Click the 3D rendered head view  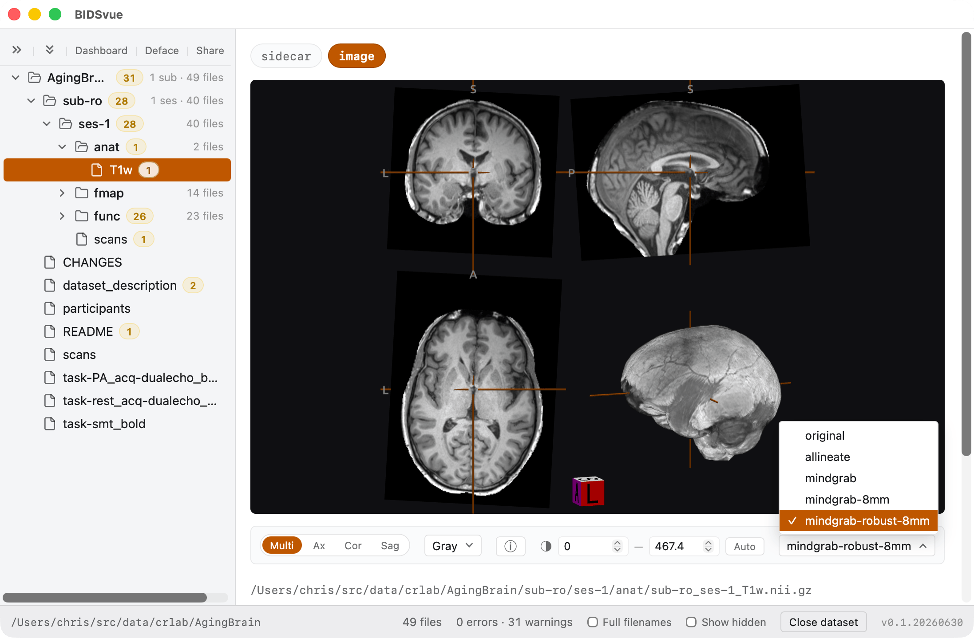pyautogui.click(x=701, y=393)
